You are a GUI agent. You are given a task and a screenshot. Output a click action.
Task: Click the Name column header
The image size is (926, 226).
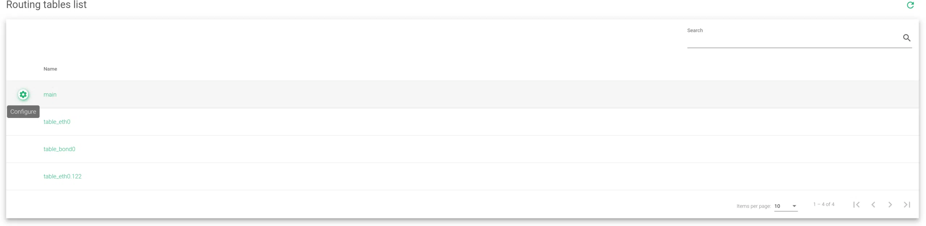click(50, 69)
